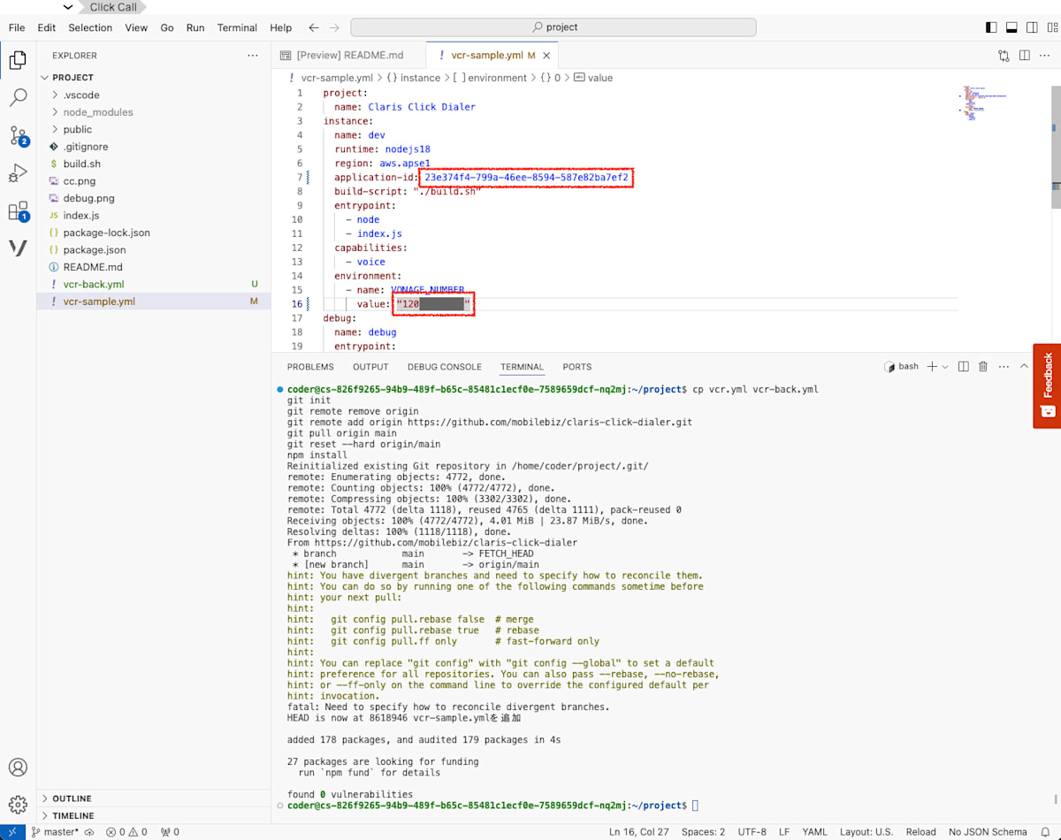Screen dimensions: 1061x840
Task: Toggle primary side bar visibility
Action: coord(991,27)
